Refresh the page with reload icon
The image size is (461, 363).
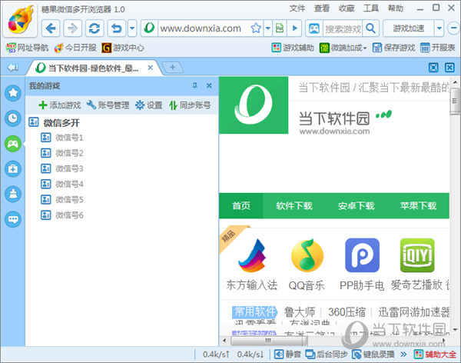click(95, 28)
